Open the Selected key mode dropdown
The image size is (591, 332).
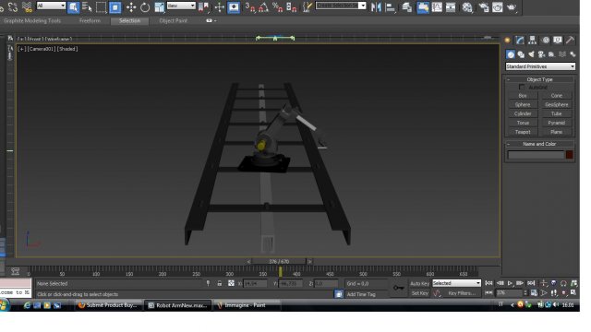pyautogui.click(x=456, y=283)
